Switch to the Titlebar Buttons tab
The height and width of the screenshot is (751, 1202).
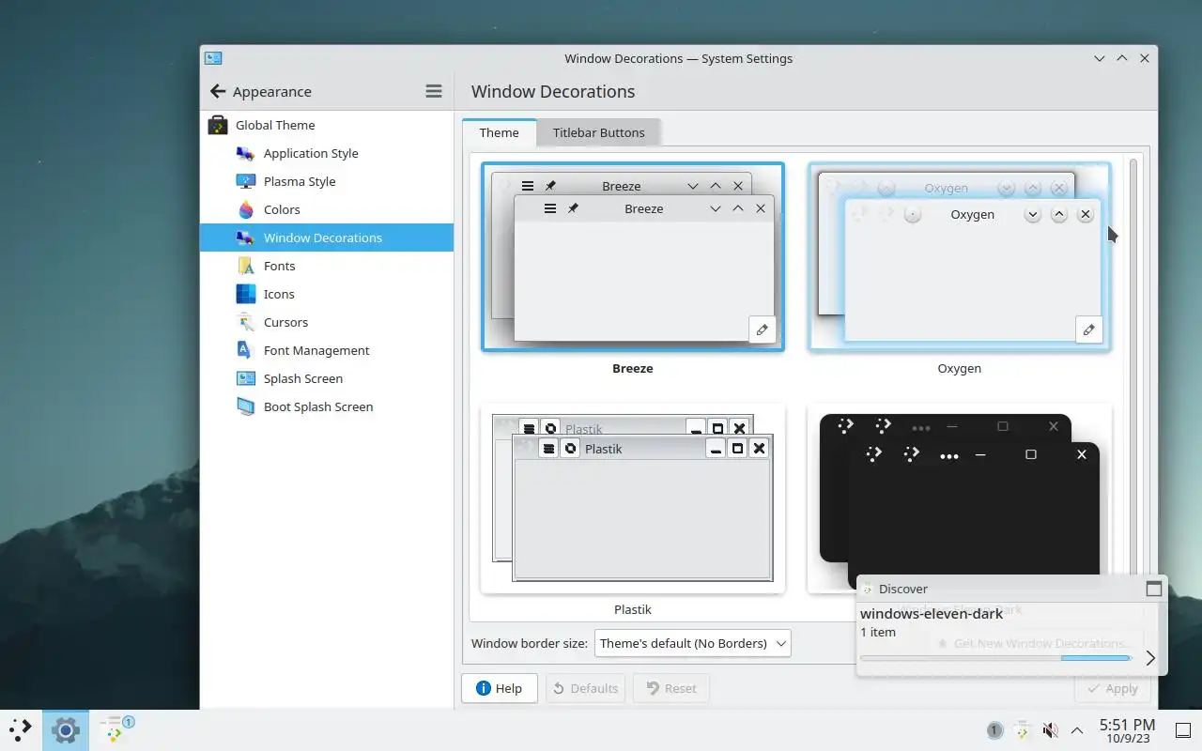598,132
